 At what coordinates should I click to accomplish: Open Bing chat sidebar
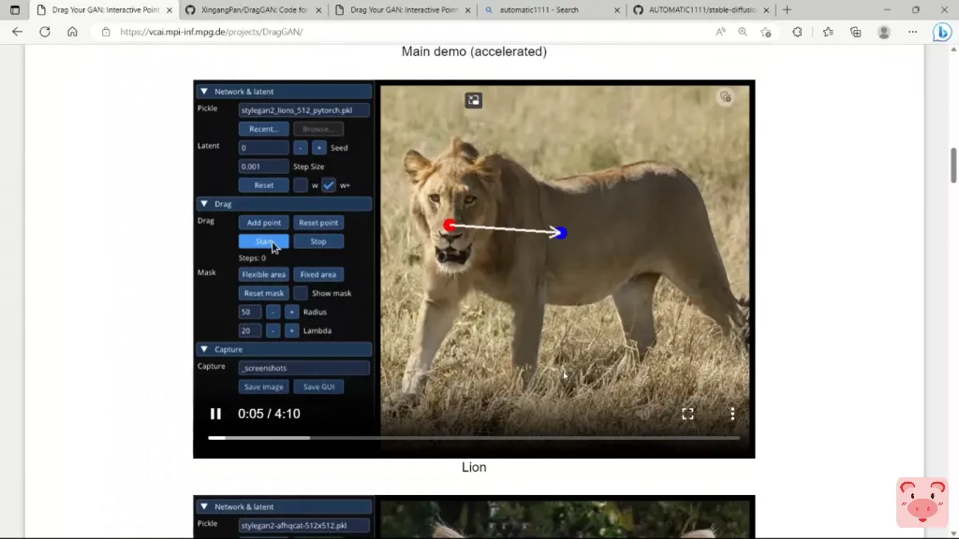click(942, 32)
